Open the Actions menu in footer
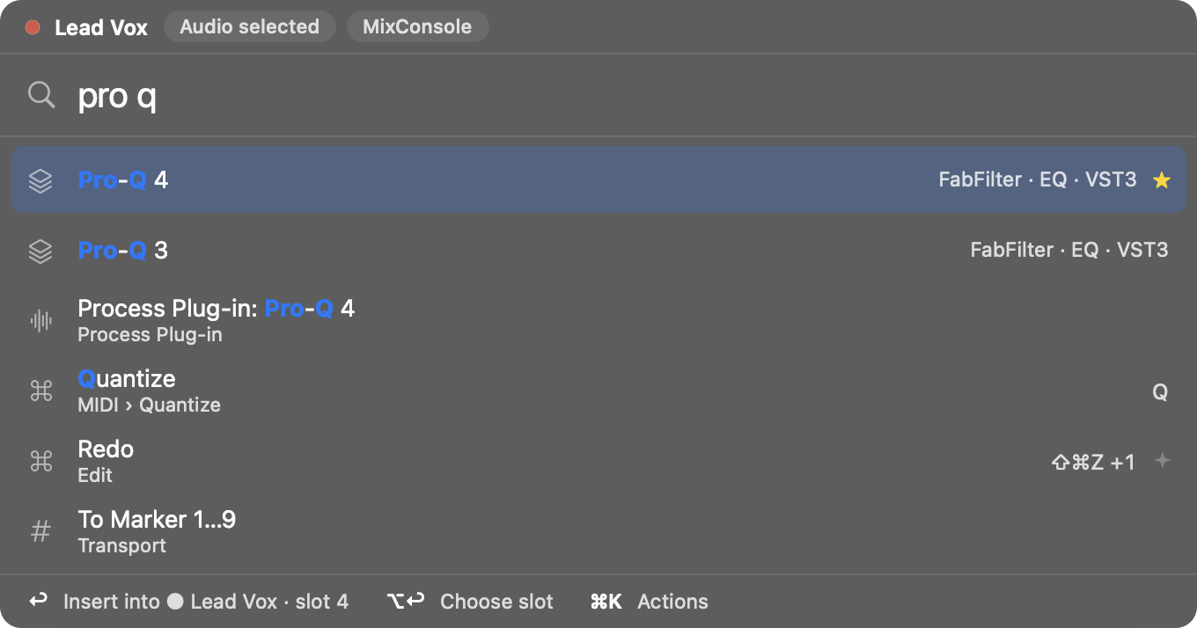Viewport: 1197px width, 628px height. [649, 602]
